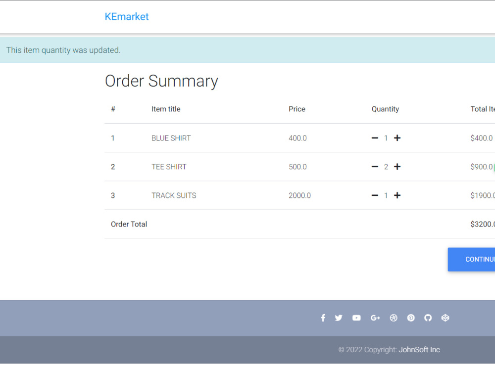
Task: Follow the JohnSoft Inc footer link
Action: pos(419,350)
